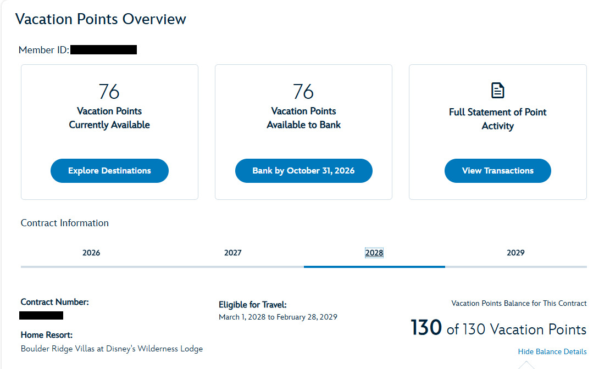Select the 2028 tab
599x369 pixels.
(x=374, y=253)
